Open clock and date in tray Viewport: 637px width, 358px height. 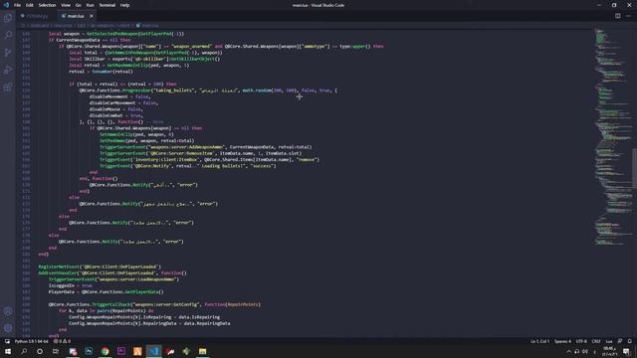(609, 351)
